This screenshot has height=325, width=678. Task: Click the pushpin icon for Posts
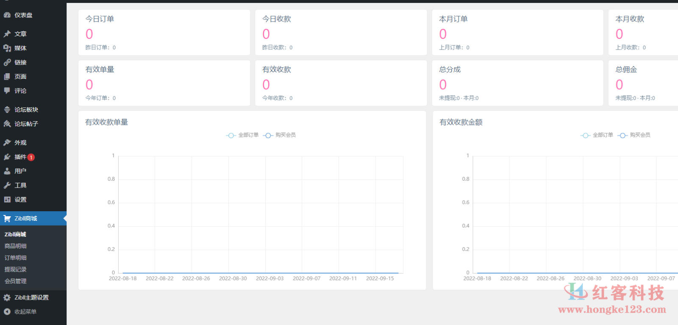(7, 34)
